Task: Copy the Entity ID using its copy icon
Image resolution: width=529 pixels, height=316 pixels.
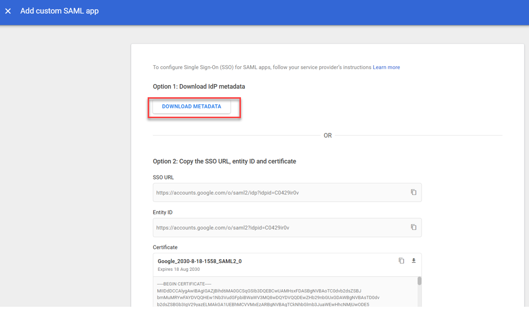Action: click(x=413, y=227)
